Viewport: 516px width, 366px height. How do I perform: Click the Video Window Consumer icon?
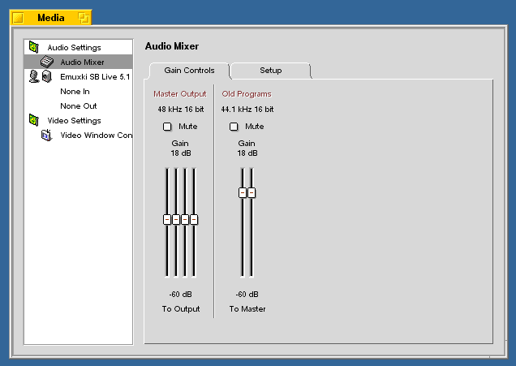[46, 136]
